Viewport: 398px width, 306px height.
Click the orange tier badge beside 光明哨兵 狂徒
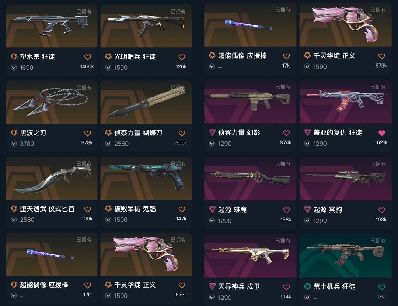[x=108, y=56]
